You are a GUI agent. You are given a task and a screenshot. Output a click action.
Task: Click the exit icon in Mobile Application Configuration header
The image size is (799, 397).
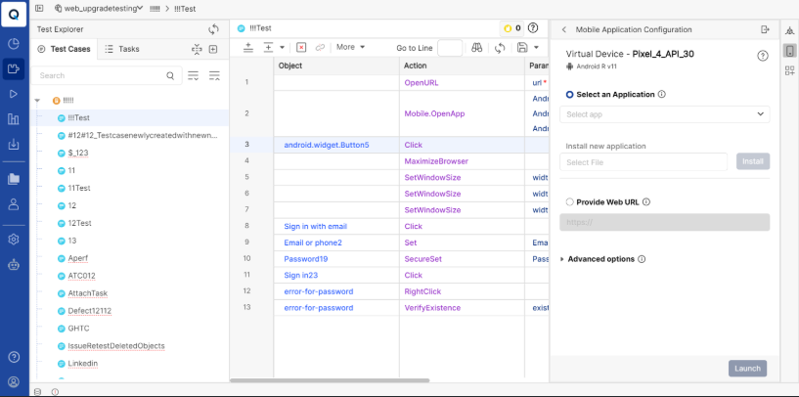tap(765, 29)
